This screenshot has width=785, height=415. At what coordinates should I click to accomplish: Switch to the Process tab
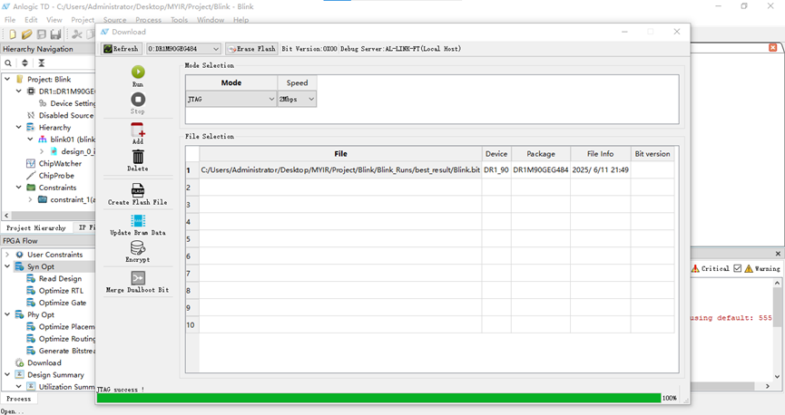18,399
